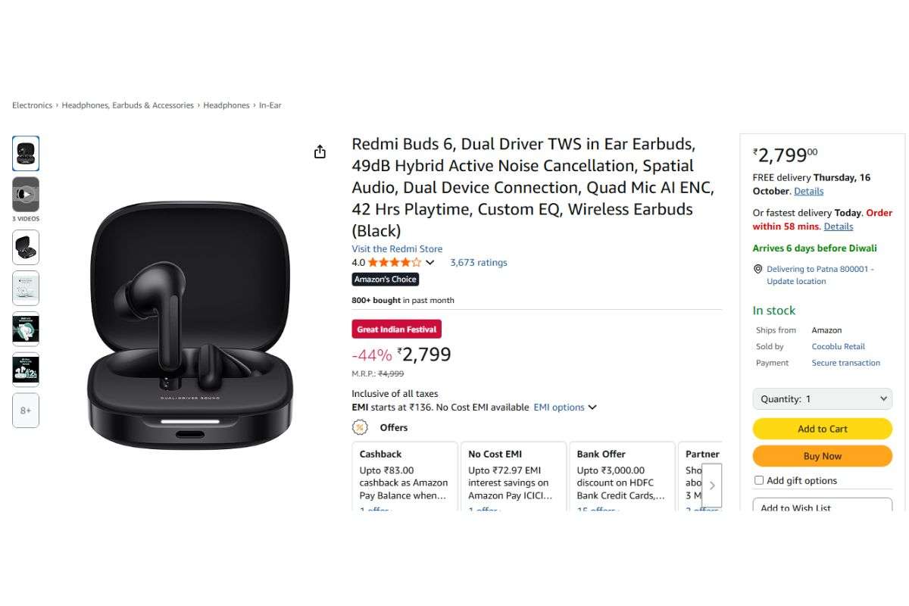Click the Amazon's Choice badge

coord(386,279)
